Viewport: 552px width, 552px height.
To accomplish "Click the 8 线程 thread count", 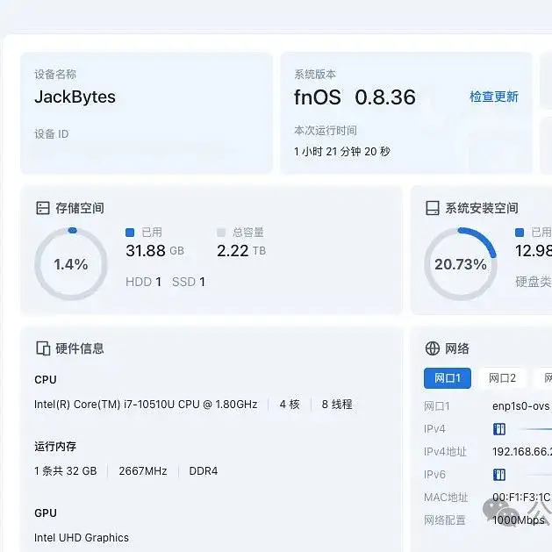I will click(x=337, y=405).
